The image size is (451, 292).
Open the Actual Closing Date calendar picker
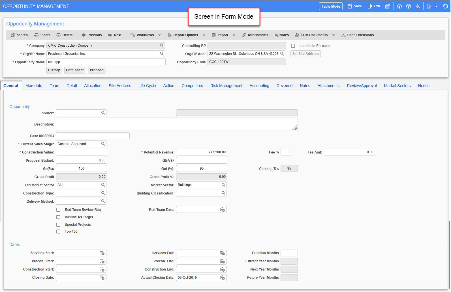(x=223, y=278)
